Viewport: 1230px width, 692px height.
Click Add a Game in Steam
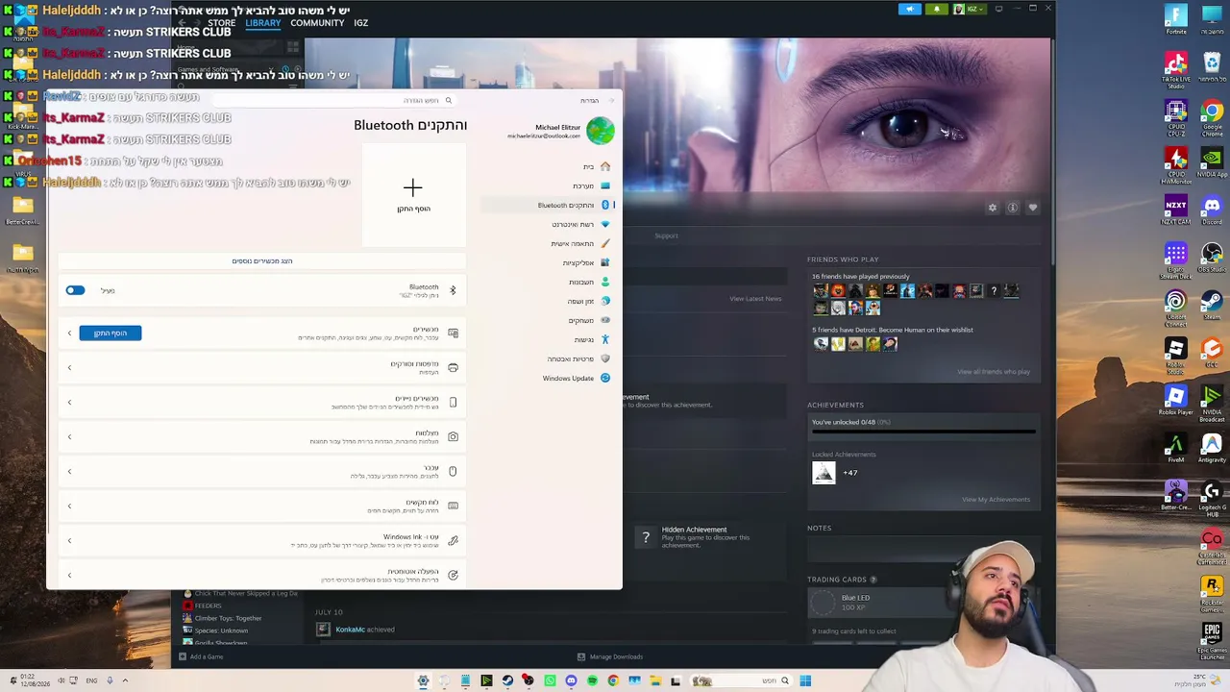pos(201,657)
